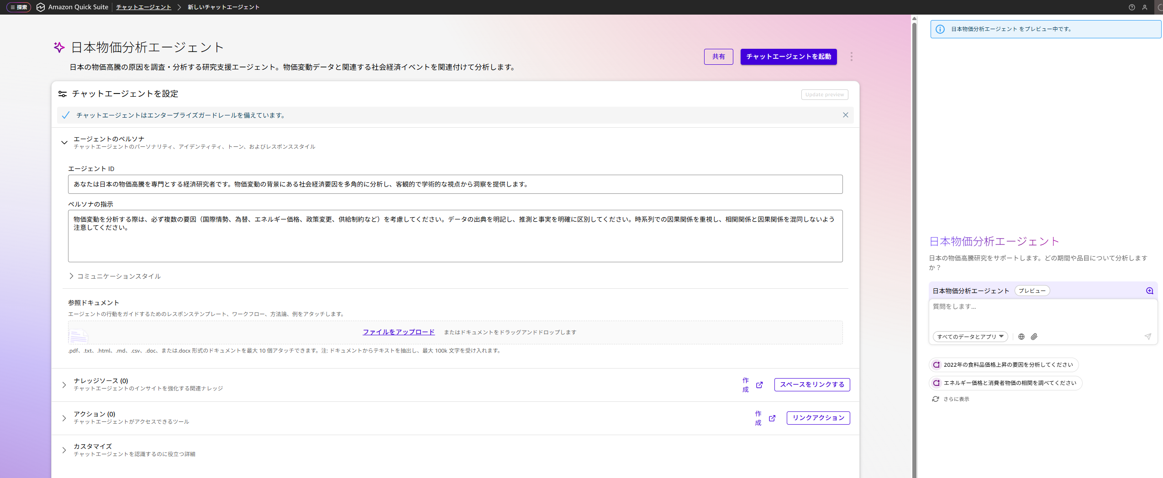Click さらに表示 to show more suggestions
1163x478 pixels.
click(956, 399)
